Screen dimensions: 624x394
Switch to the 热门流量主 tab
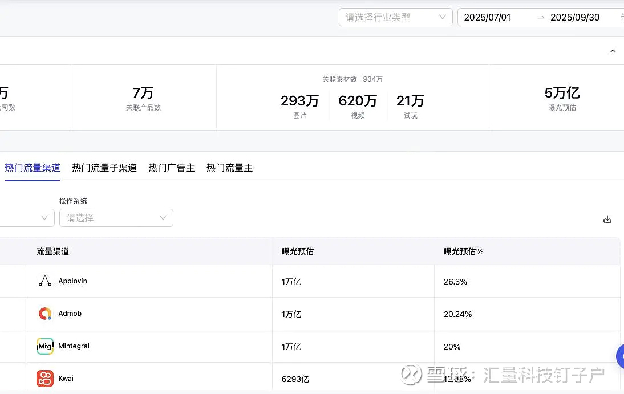[x=230, y=168]
